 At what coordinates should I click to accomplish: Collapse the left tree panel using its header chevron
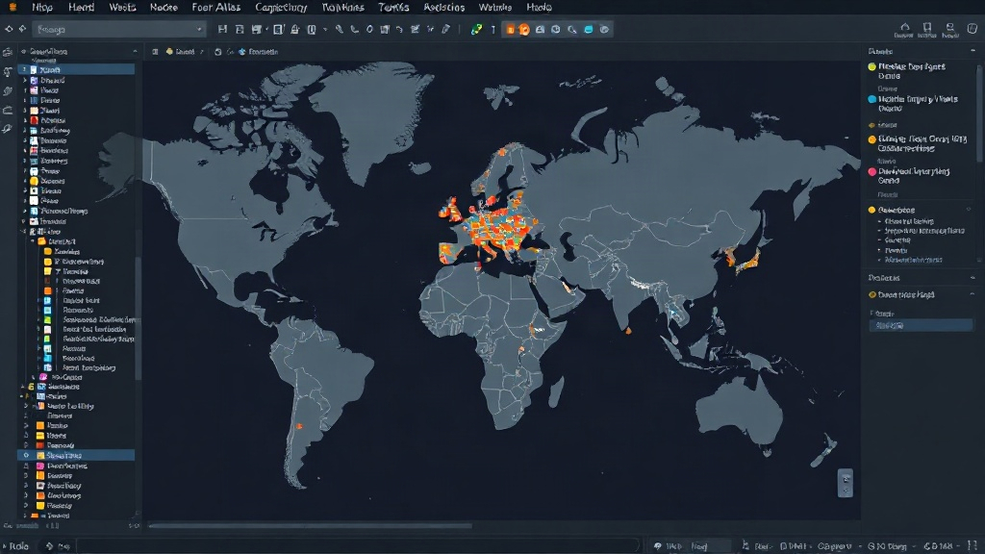coord(135,52)
